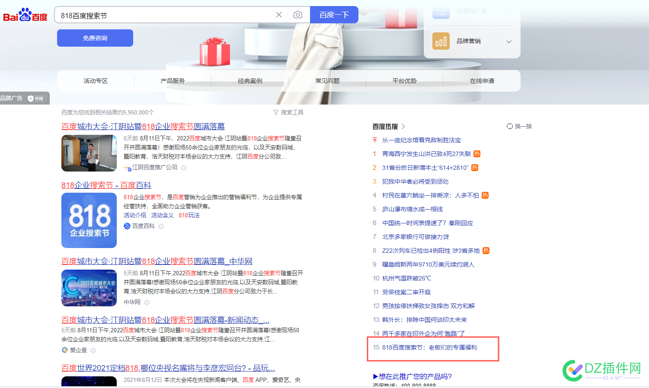Expand dropdown arrow next to 江阴百度推广公司

tap(184, 168)
